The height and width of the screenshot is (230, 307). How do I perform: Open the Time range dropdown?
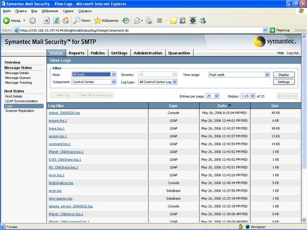267,75
